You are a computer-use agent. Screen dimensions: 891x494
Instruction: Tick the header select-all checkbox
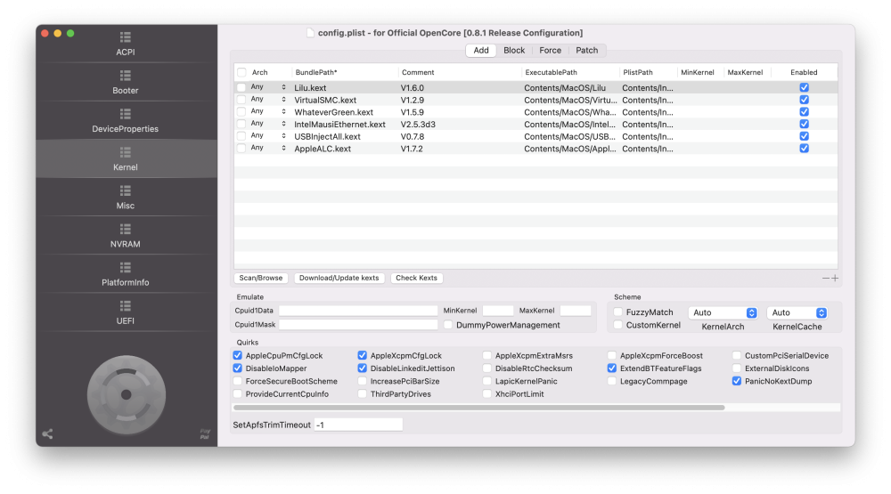tap(242, 72)
